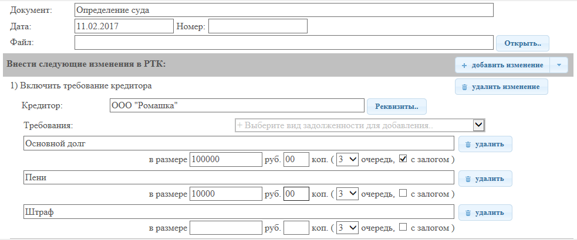Tick с залогом checkbox for Штраф
The width and height of the screenshot is (577, 240).
pos(403,227)
